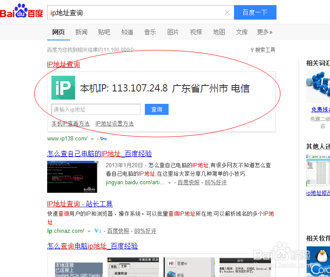The height and width of the screenshot is (277, 330).
Task: Click the 百度Hi thumbnail image
Action: tap(189, 267)
